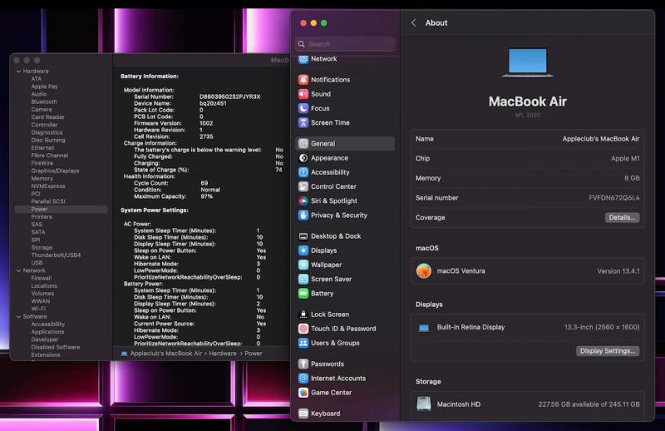Collapse the Network tree section in System Information
Image resolution: width=665 pixels, height=431 pixels.
[18, 270]
